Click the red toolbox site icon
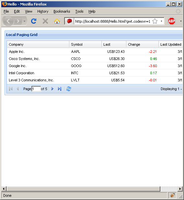The image size is (184, 200). [x=69, y=21]
